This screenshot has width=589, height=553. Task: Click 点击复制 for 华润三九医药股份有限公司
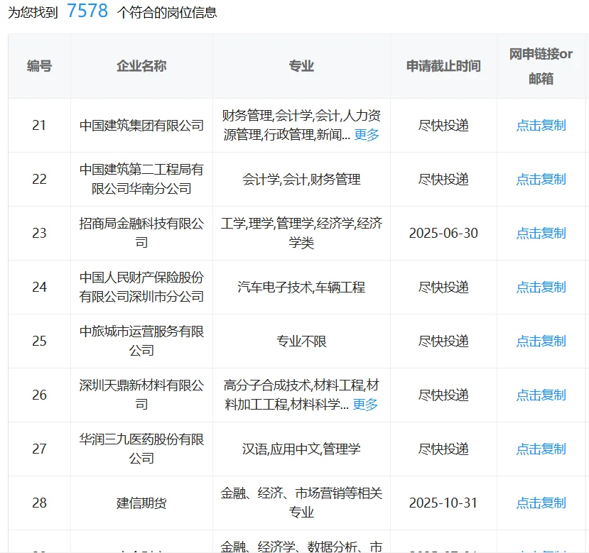[541, 449]
